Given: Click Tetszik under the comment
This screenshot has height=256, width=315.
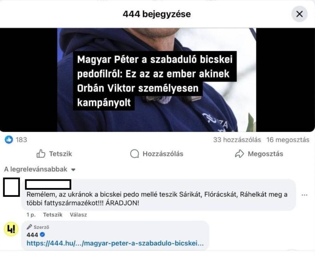Looking at the screenshot, I should (x=53, y=215).
